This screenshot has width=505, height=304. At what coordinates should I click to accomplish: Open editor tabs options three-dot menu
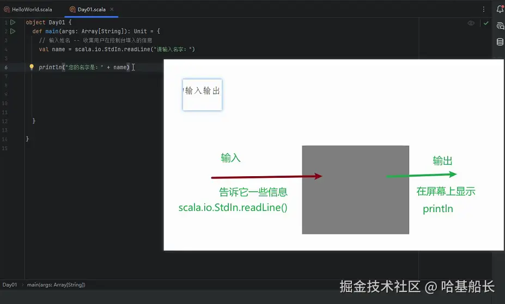[483, 9]
